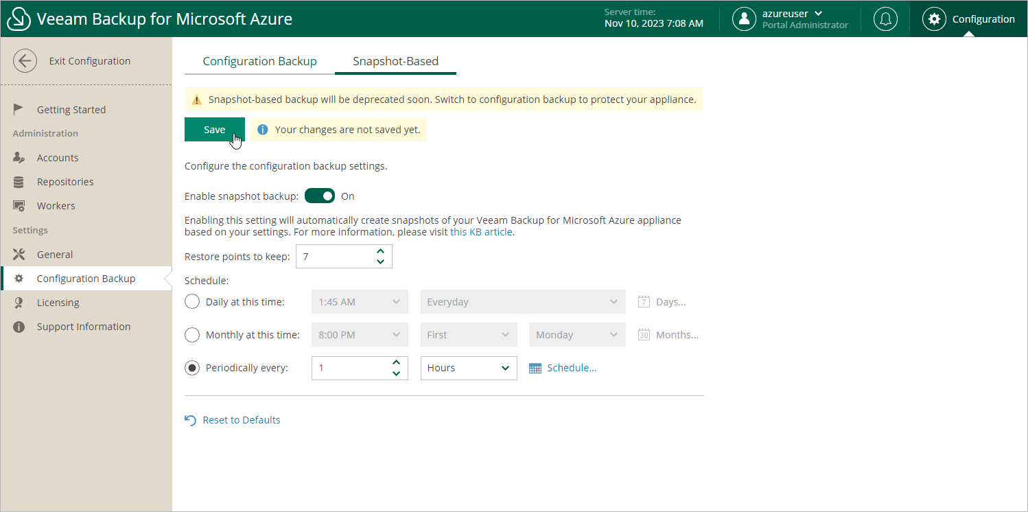The height and width of the screenshot is (512, 1028).
Task: Decrease restore points to keep value
Action: (x=381, y=262)
